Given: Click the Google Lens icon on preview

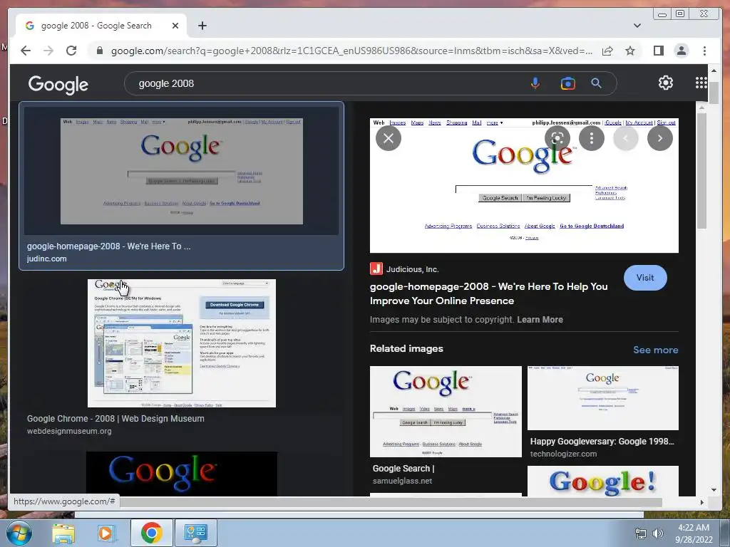Looking at the screenshot, I should [x=557, y=138].
